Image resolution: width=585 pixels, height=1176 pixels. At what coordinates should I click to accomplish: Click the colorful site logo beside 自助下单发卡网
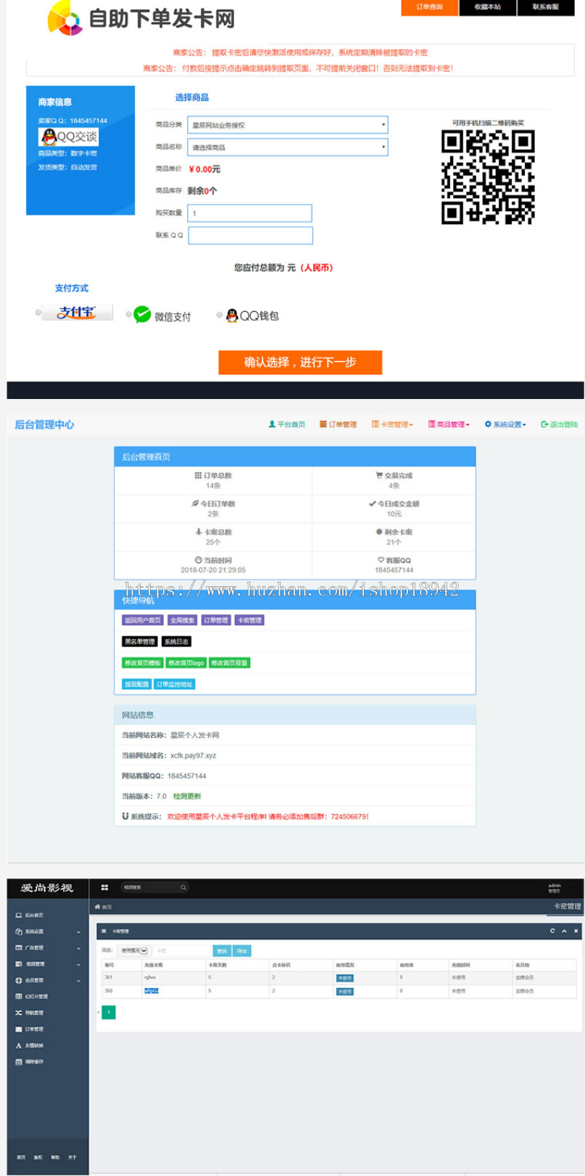(65, 18)
